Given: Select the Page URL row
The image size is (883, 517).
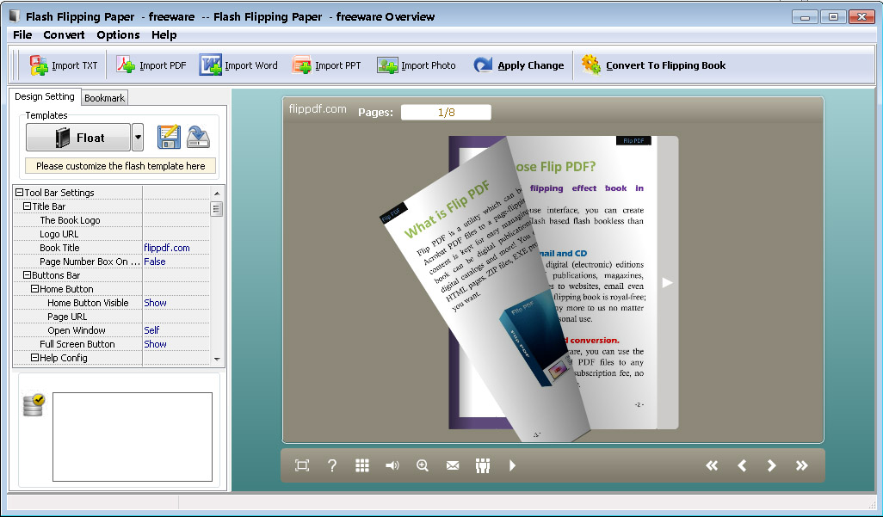Looking at the screenshot, I should pos(112,317).
